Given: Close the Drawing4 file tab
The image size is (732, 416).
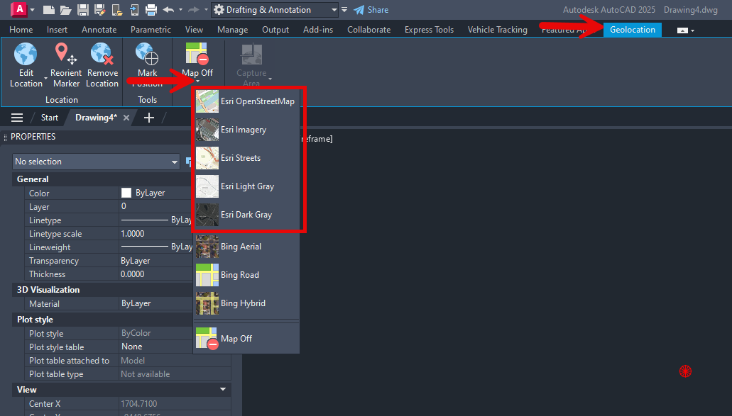Looking at the screenshot, I should click(x=126, y=118).
